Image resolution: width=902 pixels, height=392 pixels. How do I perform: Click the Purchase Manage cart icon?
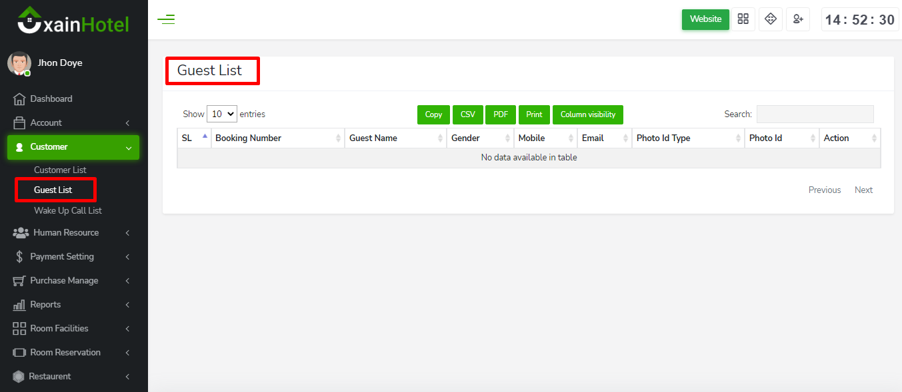coord(19,281)
